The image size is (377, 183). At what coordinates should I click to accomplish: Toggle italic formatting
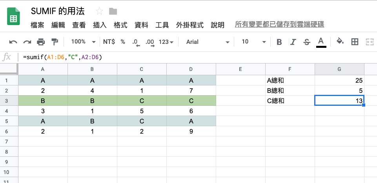coord(293,42)
